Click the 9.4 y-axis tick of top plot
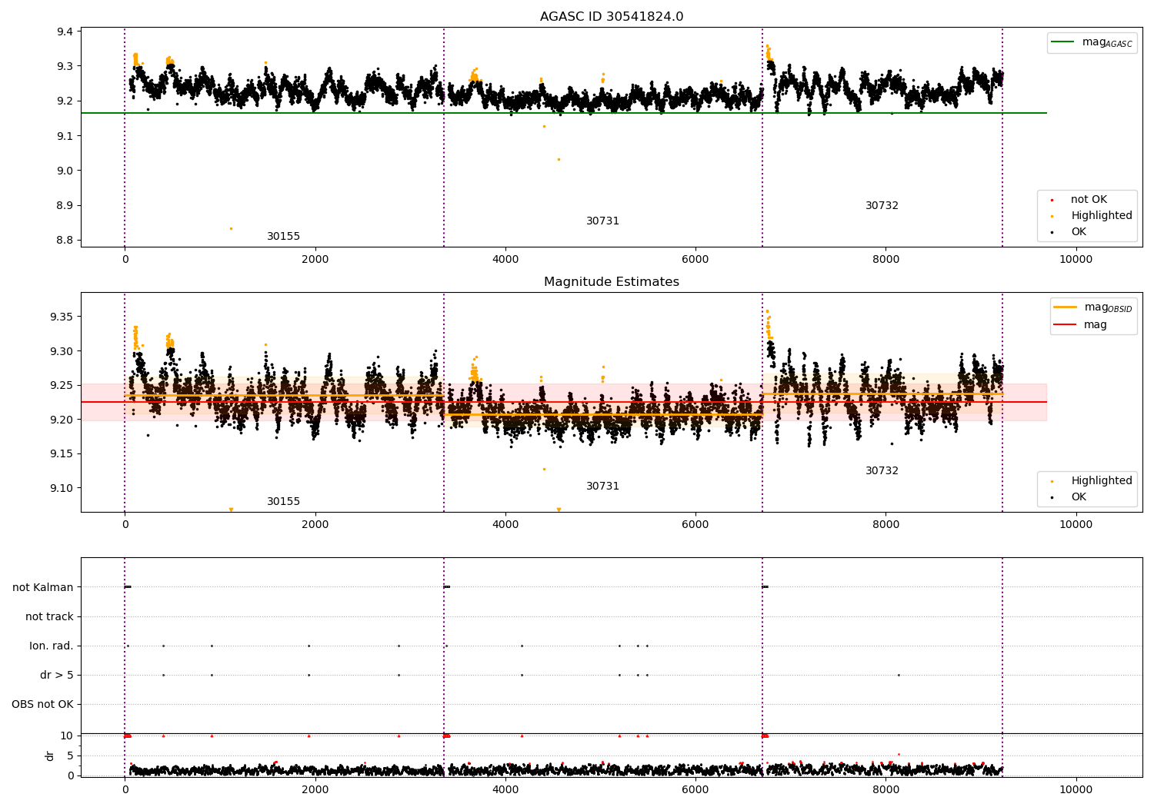Screen dimensions: 1154x807 (65, 32)
